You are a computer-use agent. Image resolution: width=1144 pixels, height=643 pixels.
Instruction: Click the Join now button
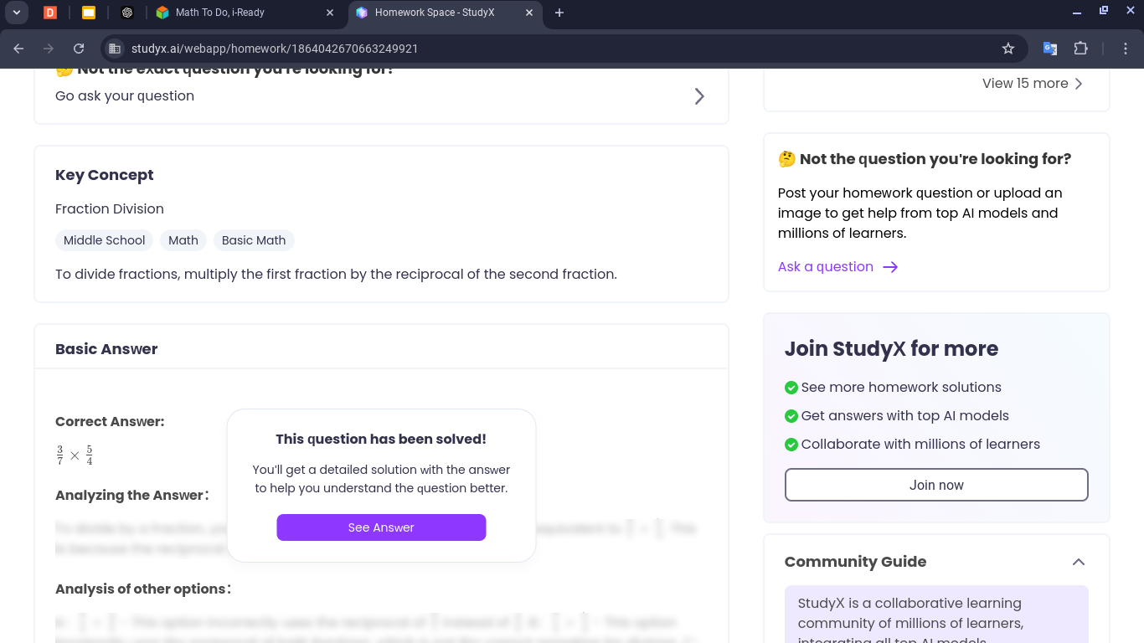(x=936, y=485)
